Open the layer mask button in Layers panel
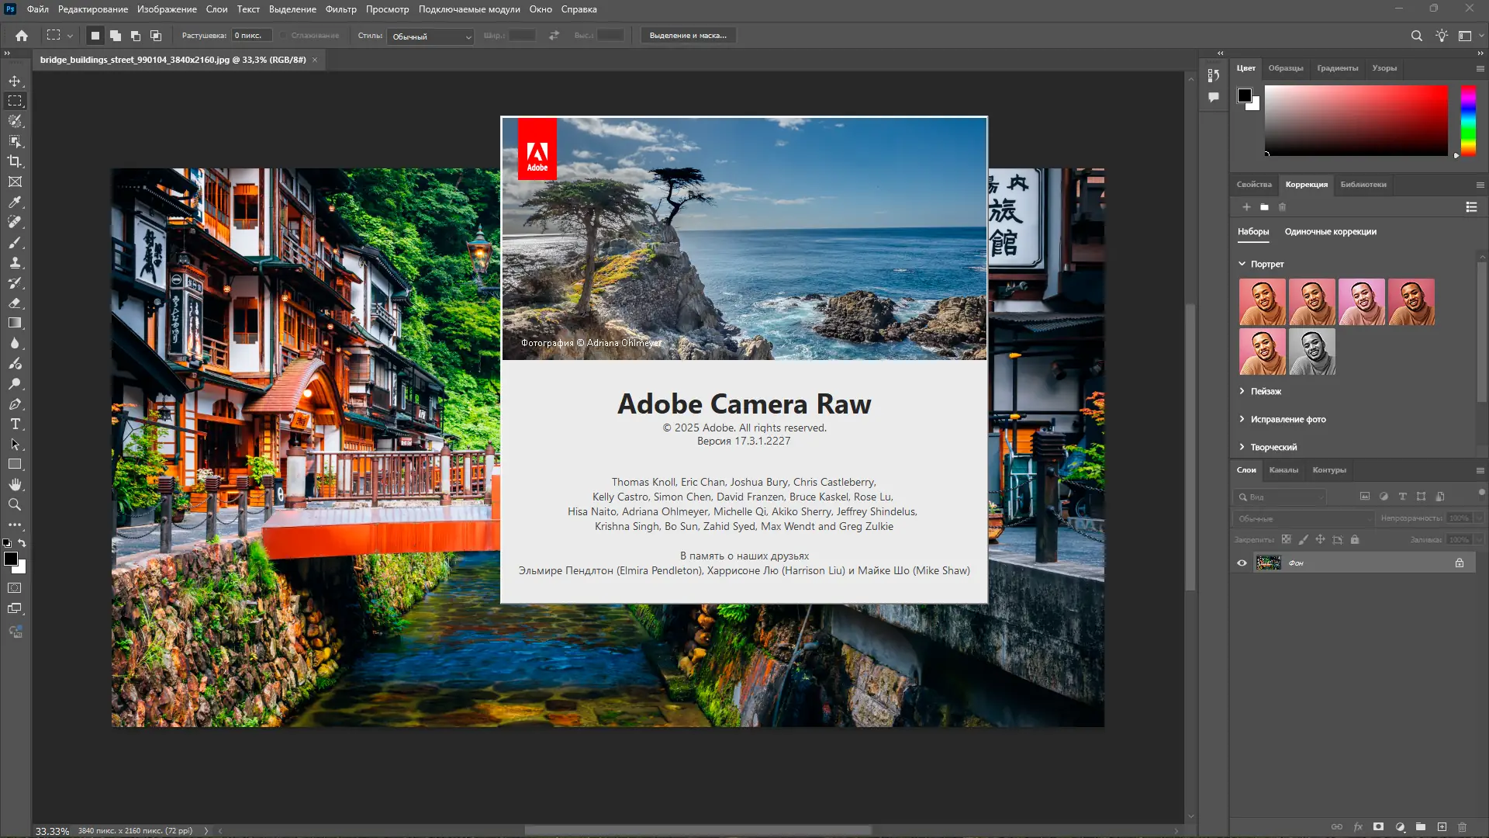Screen dimensions: 1489x838 pyautogui.click(x=1379, y=827)
